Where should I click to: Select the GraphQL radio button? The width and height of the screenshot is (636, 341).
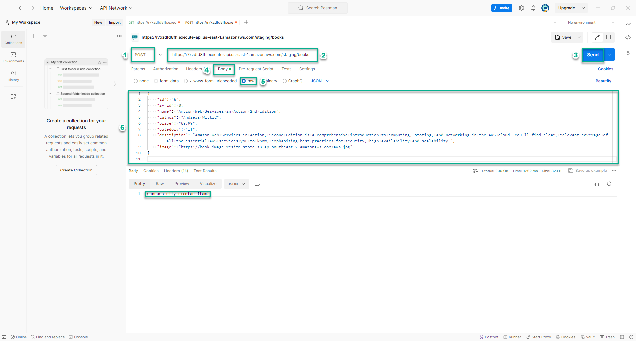285,81
